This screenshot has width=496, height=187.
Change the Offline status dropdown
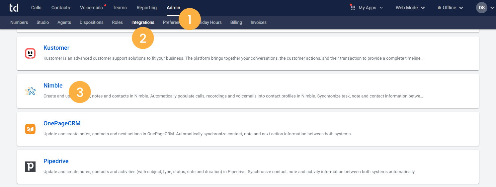451,8
